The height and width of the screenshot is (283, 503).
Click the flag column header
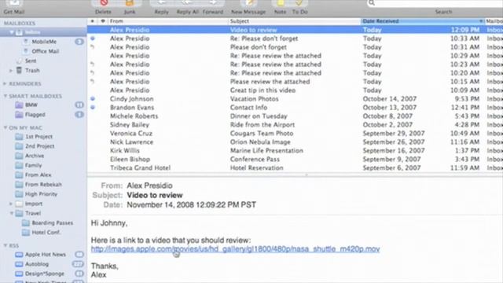tap(103, 21)
